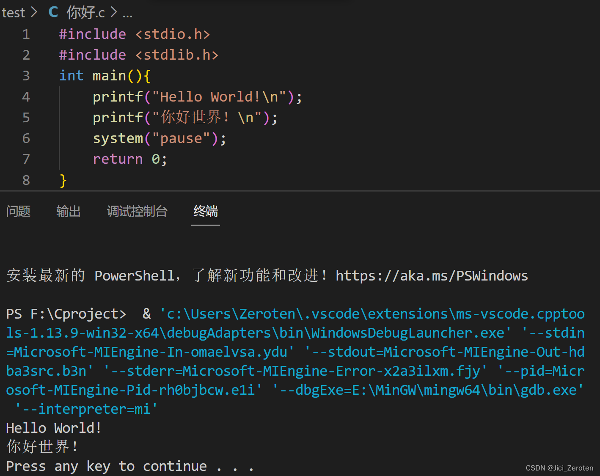
Task: Click the closing brace on line 8
Action: coord(62,180)
